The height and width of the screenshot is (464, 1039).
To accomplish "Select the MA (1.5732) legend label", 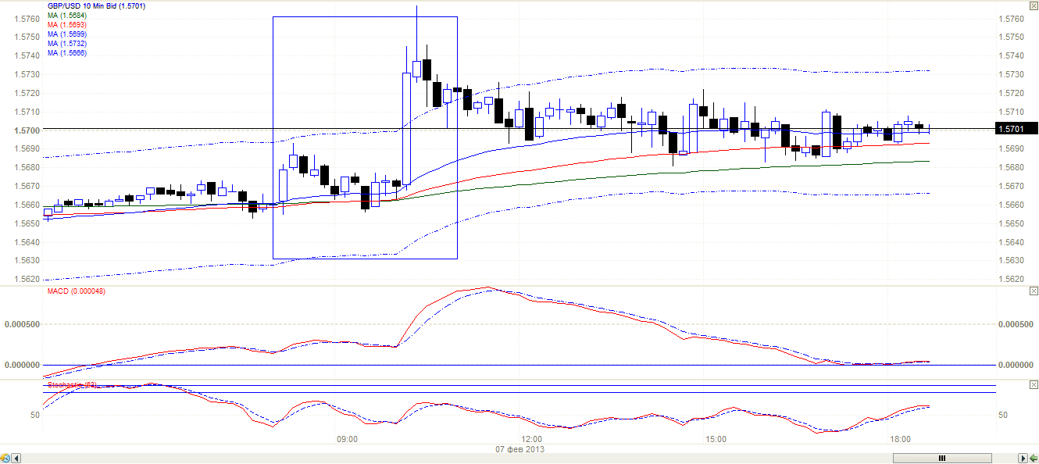I will pos(67,44).
